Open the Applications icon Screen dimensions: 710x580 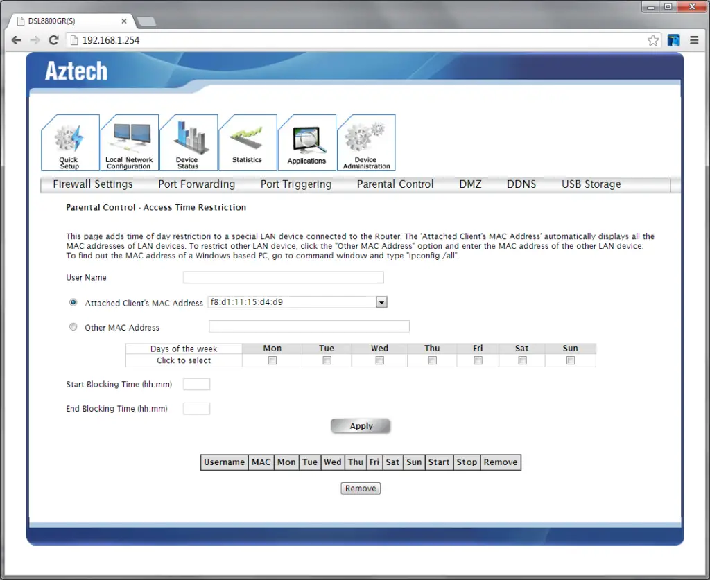click(x=307, y=143)
